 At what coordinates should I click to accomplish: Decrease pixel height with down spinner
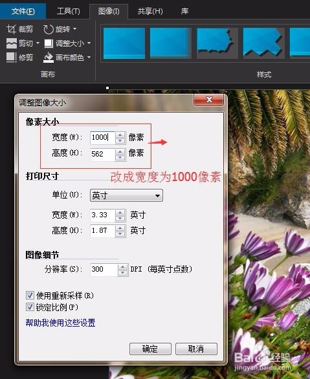pyautogui.click(x=120, y=158)
